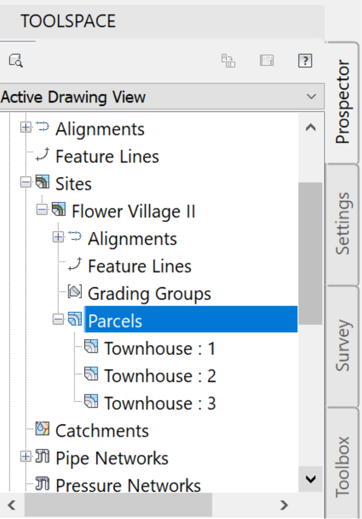This screenshot has width=362, height=519.
Task: Click the Grading Groups icon
Action: point(75,291)
